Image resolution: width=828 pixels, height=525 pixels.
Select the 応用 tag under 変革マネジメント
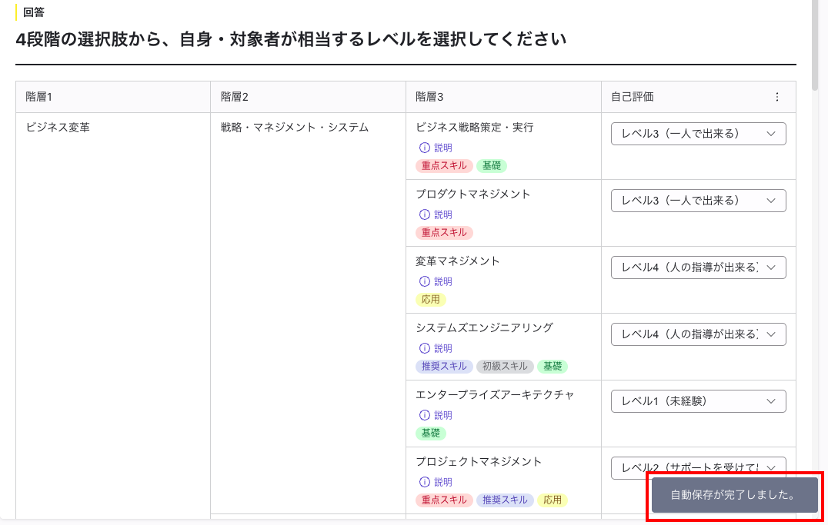[430, 299]
